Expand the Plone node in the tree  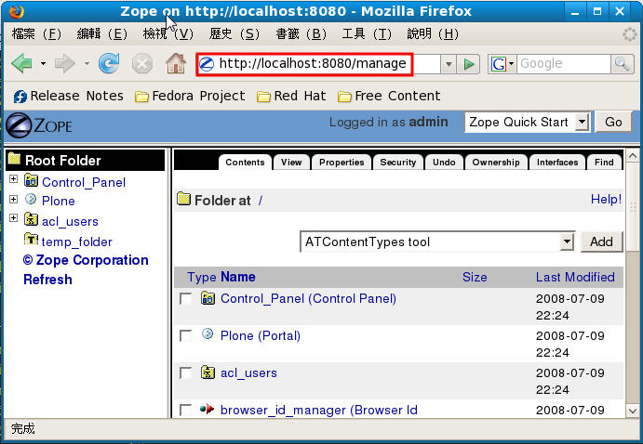click(14, 200)
